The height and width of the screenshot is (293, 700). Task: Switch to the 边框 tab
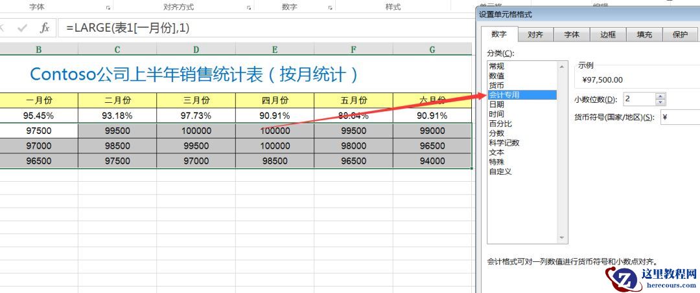tap(607, 35)
